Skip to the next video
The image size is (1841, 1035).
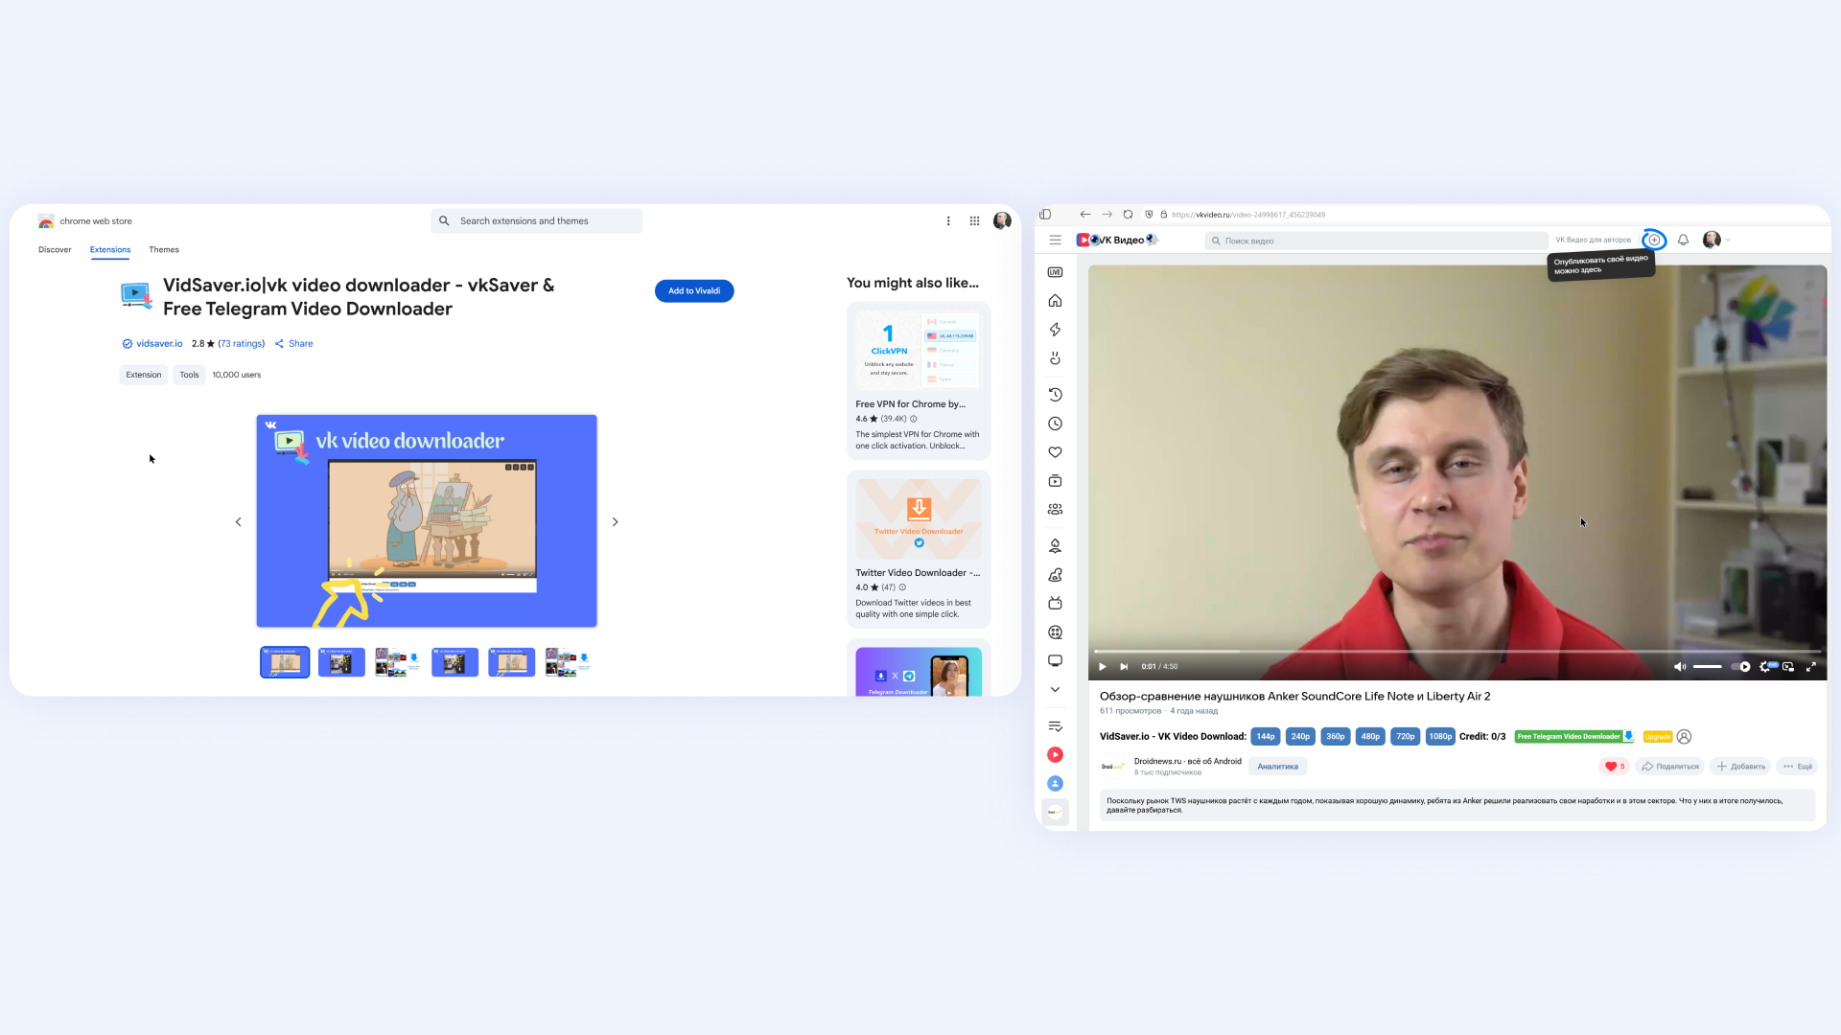coord(1124,667)
